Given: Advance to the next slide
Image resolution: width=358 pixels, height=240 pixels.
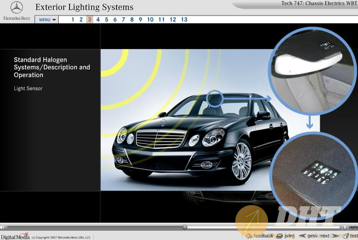Looking at the screenshot, I should pyautogui.click(x=325, y=236).
